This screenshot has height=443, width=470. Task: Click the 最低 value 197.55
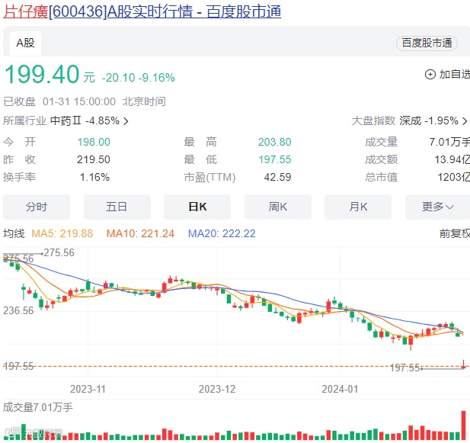pos(275,159)
